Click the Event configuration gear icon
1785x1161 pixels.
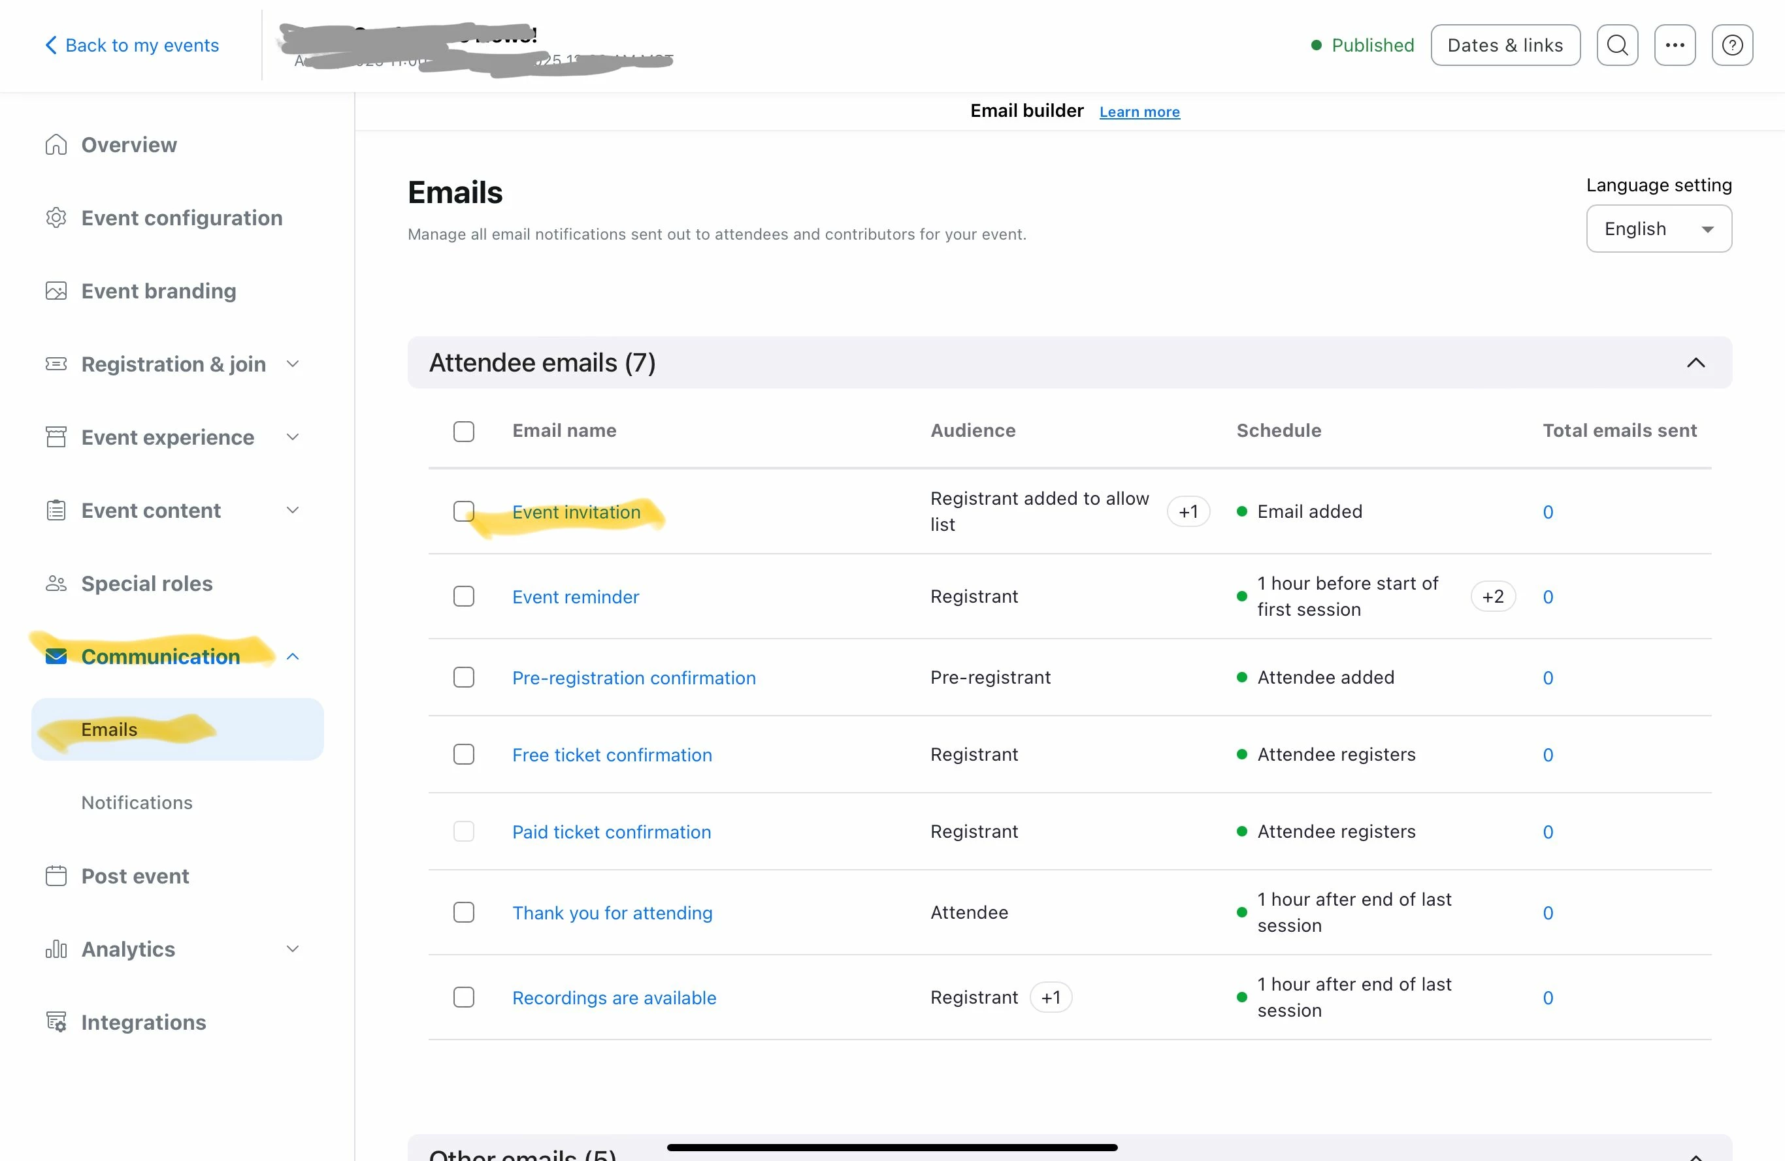pos(56,217)
